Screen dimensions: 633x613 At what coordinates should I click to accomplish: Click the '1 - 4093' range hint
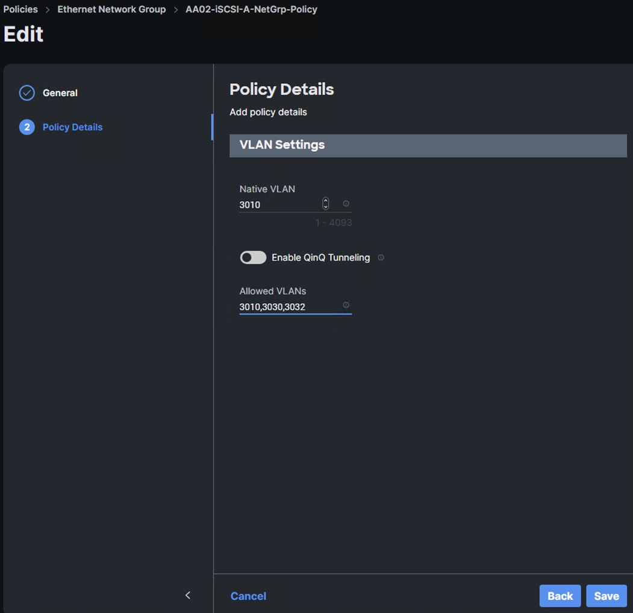click(x=334, y=222)
